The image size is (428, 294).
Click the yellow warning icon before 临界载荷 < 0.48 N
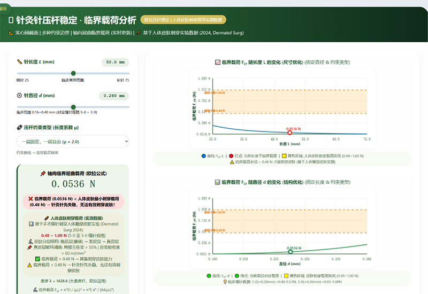click(x=30, y=265)
